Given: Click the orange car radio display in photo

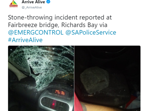Looking at the screenshot, I should coord(60,93).
